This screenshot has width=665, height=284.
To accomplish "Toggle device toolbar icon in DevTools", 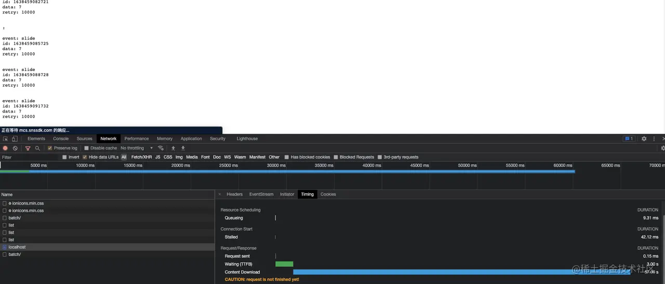I will pos(15,139).
